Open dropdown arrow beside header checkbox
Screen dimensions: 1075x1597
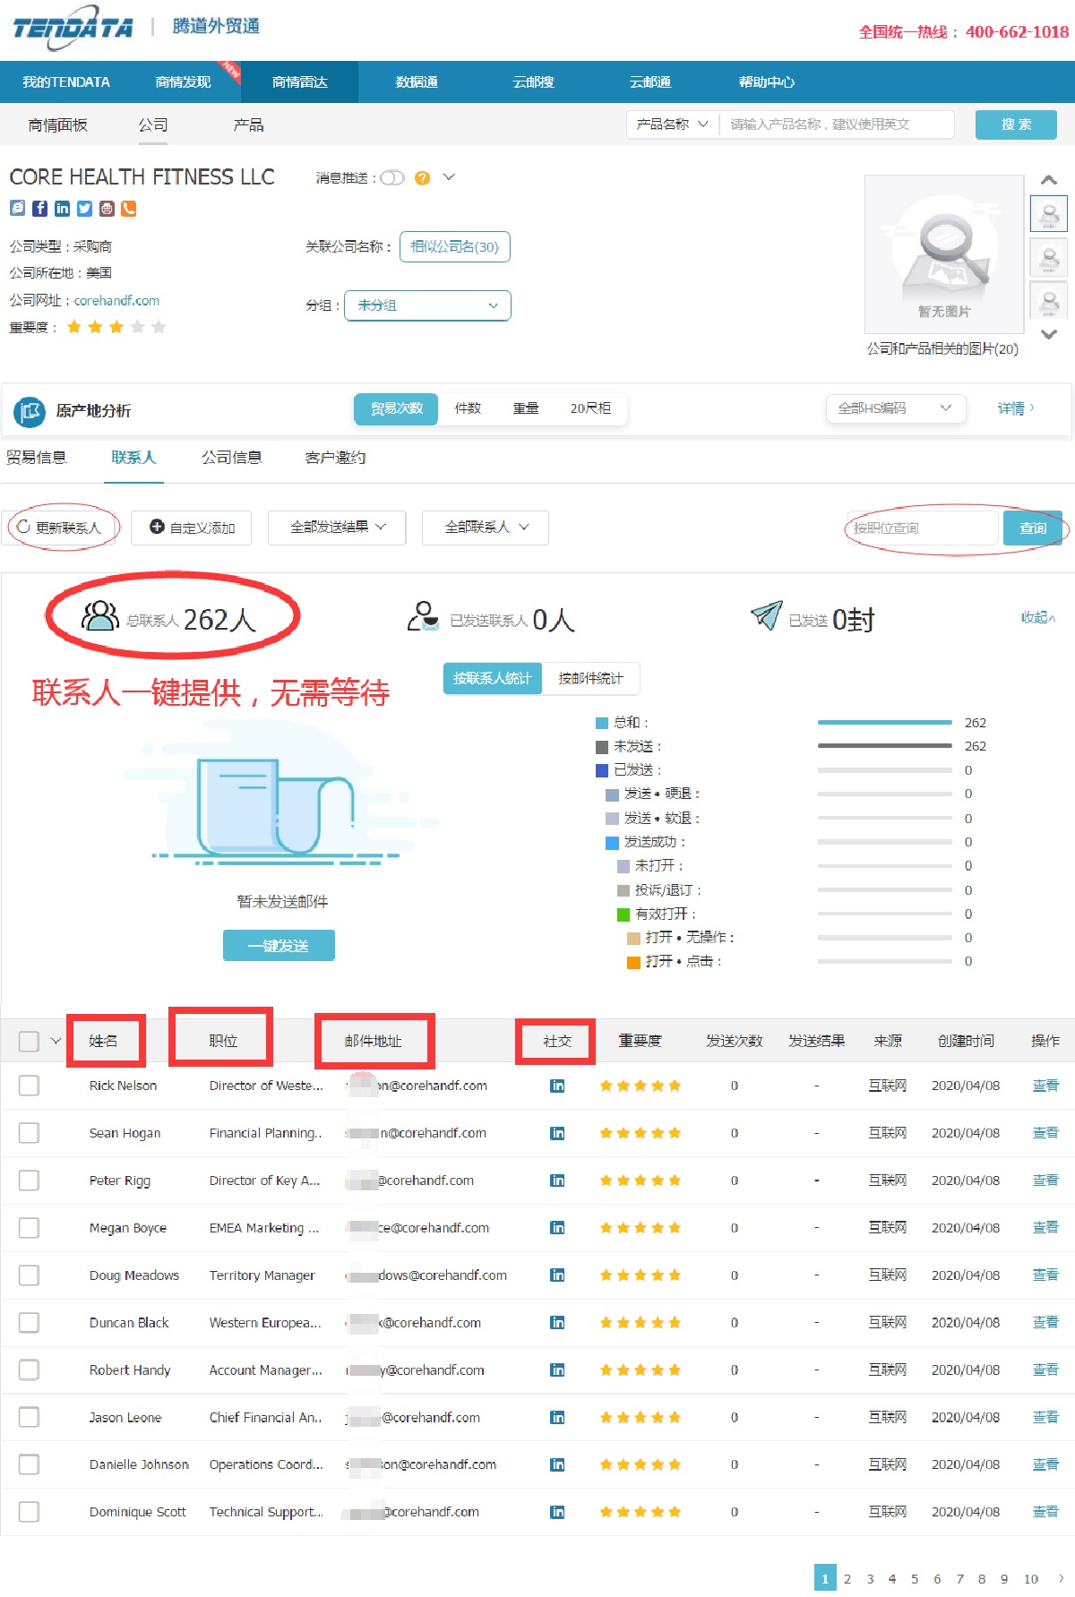coord(56,1042)
